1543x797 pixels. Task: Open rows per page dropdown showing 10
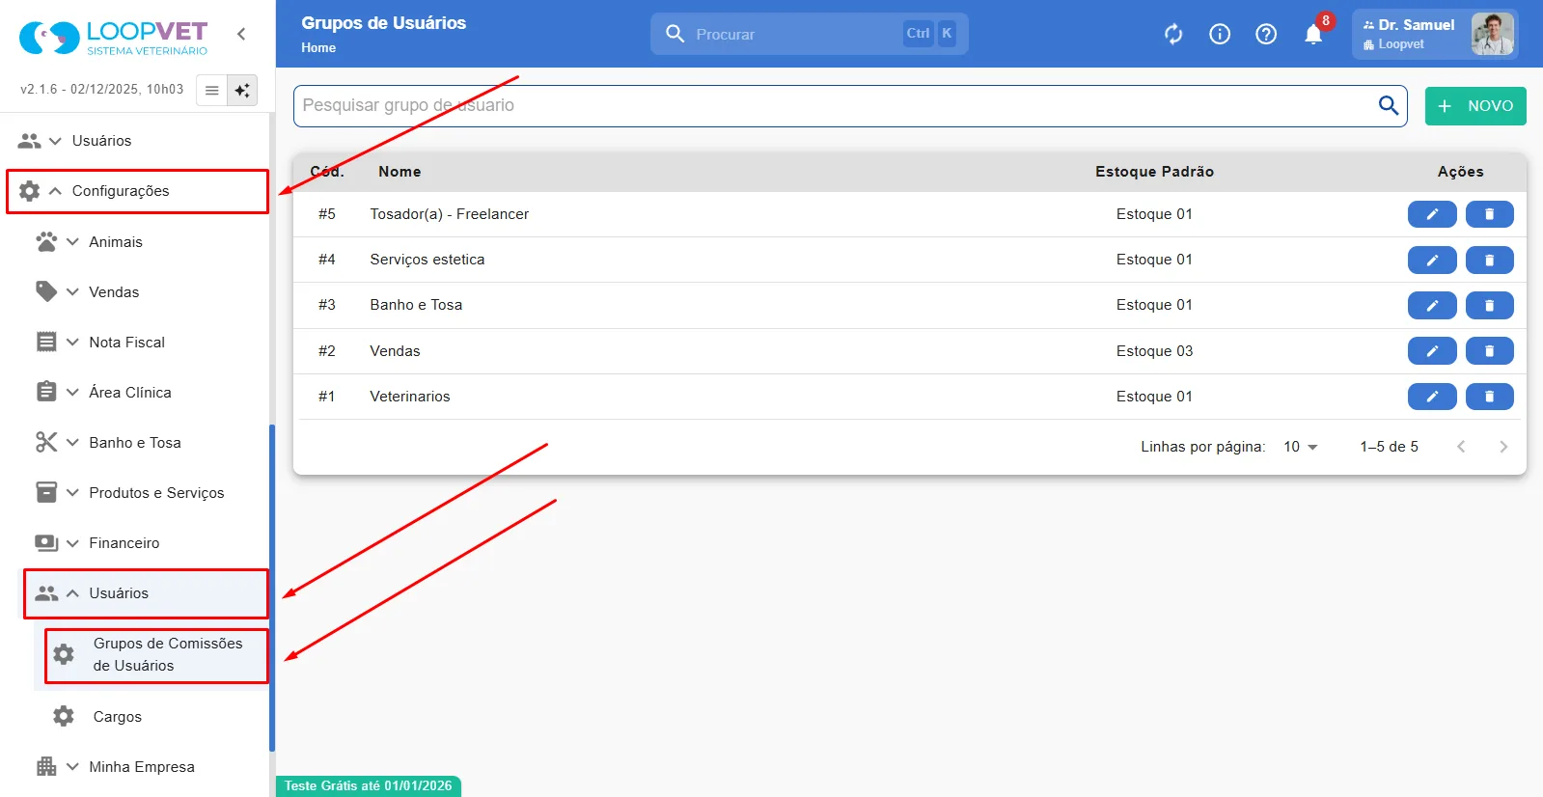point(1301,447)
